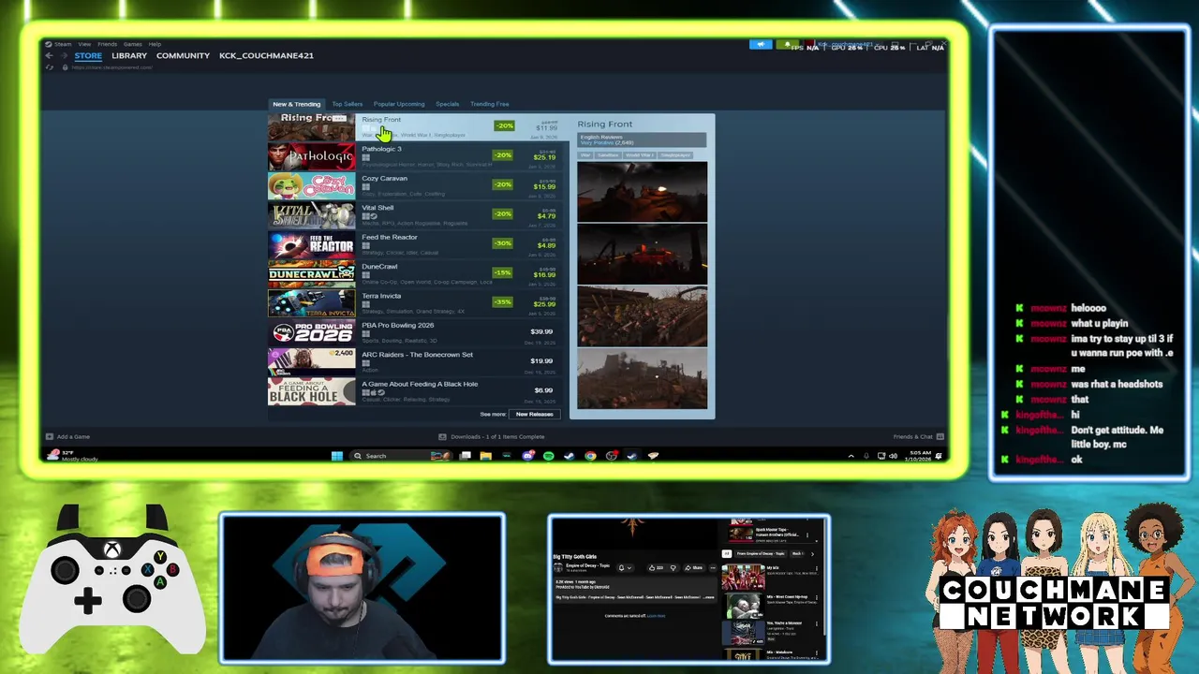Click ARC Raiders - The Bonecrown Set title
Image resolution: width=1199 pixels, height=674 pixels.
click(417, 355)
